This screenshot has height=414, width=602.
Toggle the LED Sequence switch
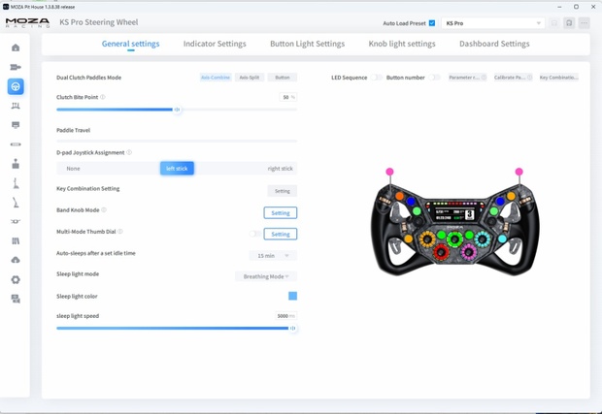pyautogui.click(x=377, y=78)
